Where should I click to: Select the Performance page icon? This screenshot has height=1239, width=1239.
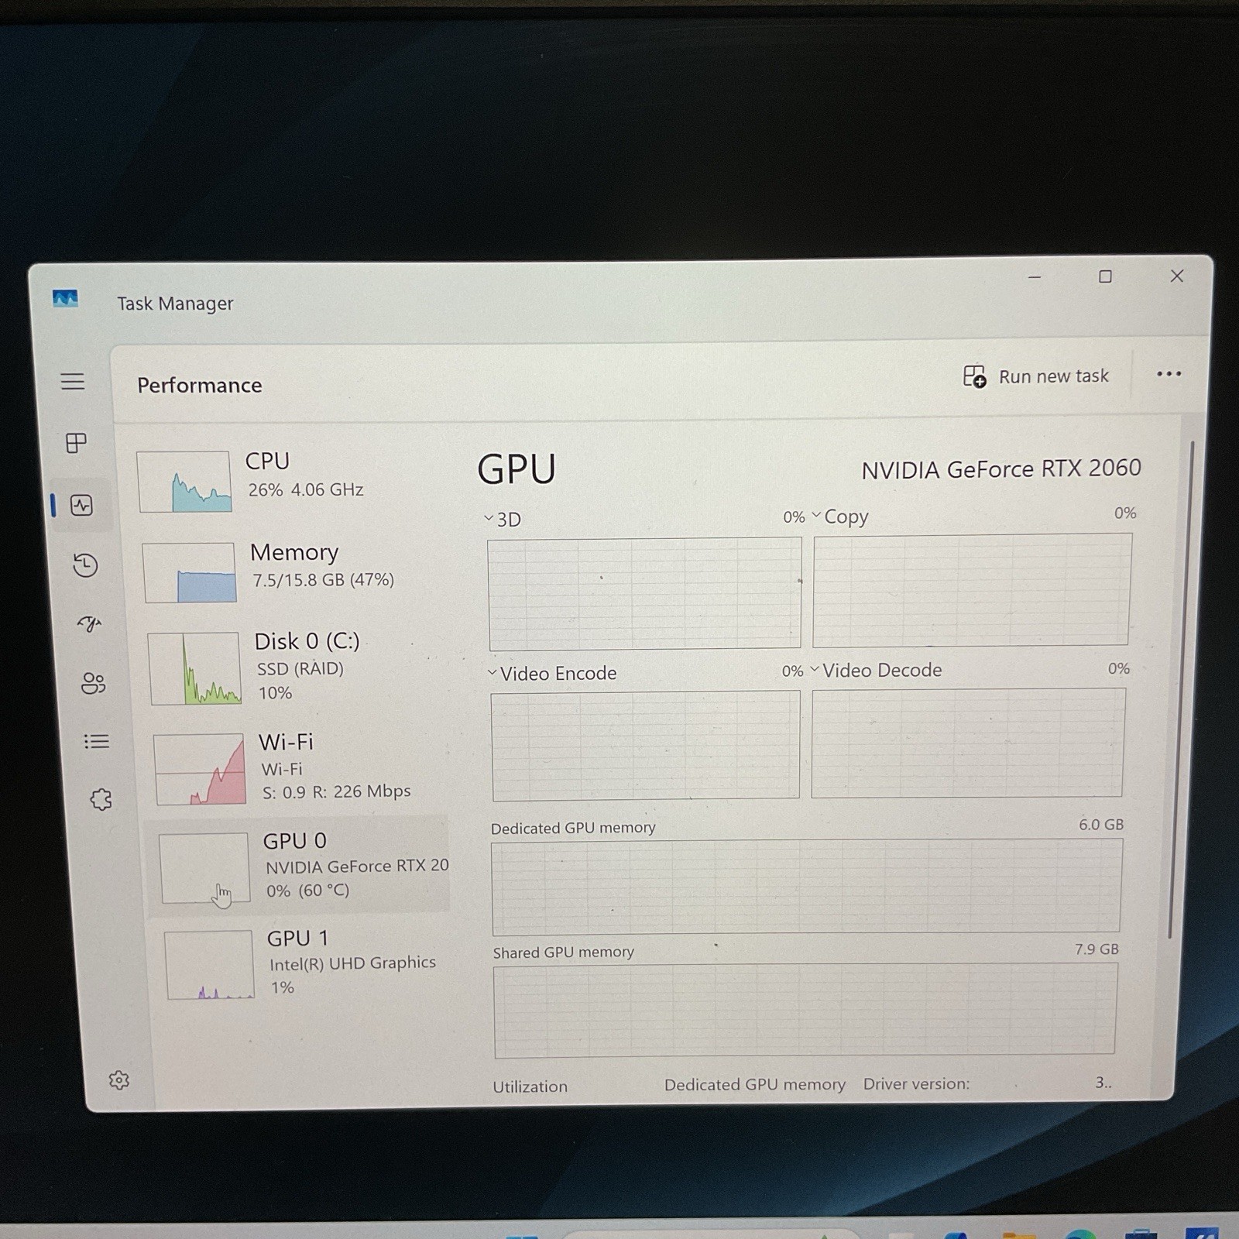point(81,506)
